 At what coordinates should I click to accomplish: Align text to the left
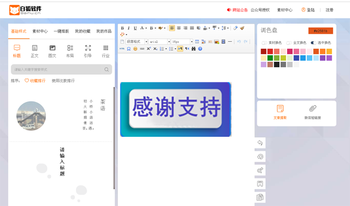[172, 28]
